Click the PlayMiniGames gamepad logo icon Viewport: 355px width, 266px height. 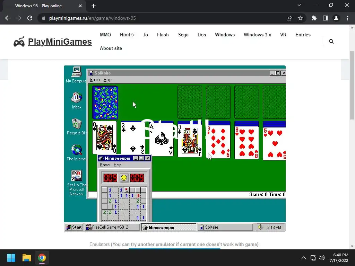19,42
